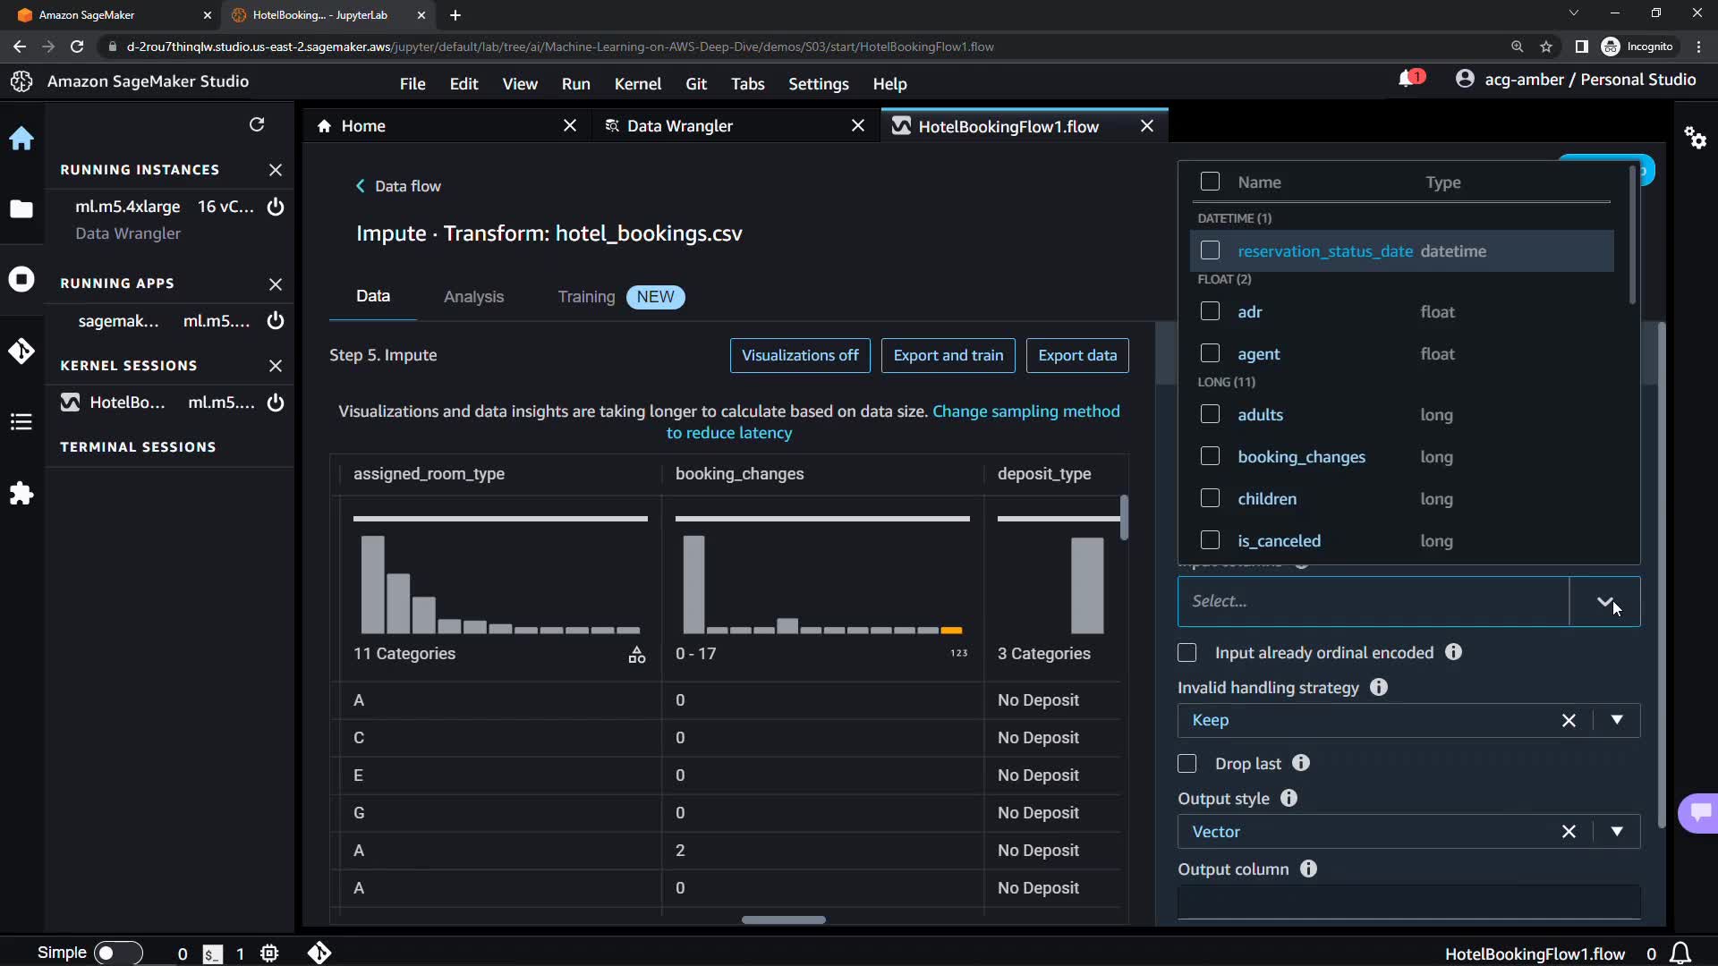
Task: Click Change sampling method link
Action: pyautogui.click(x=1025, y=411)
